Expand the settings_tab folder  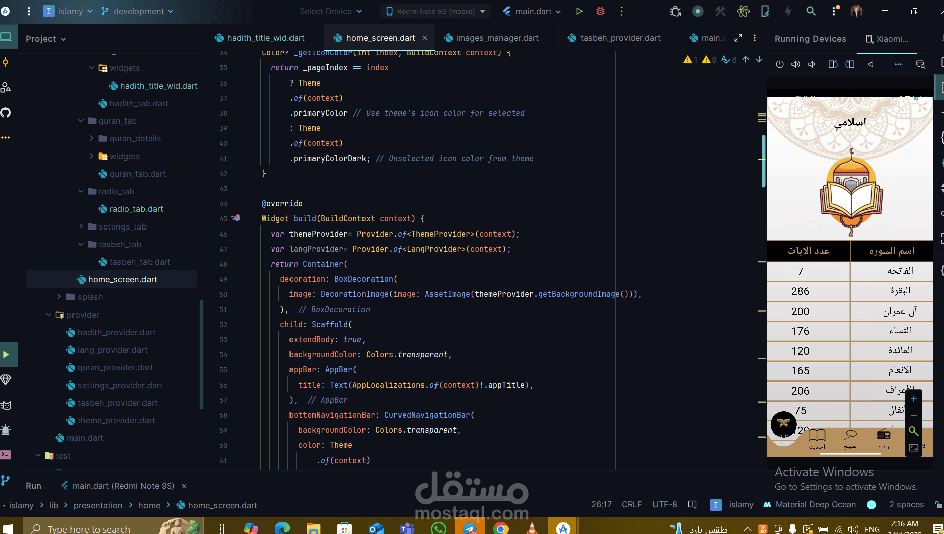tap(81, 226)
